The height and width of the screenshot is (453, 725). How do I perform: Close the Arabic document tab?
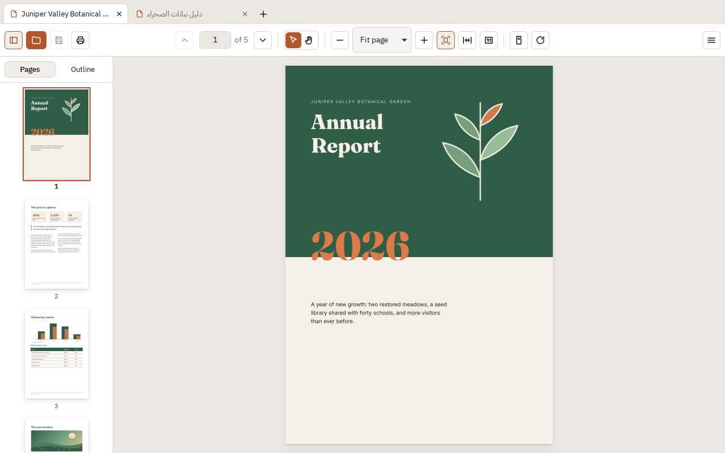(x=245, y=14)
